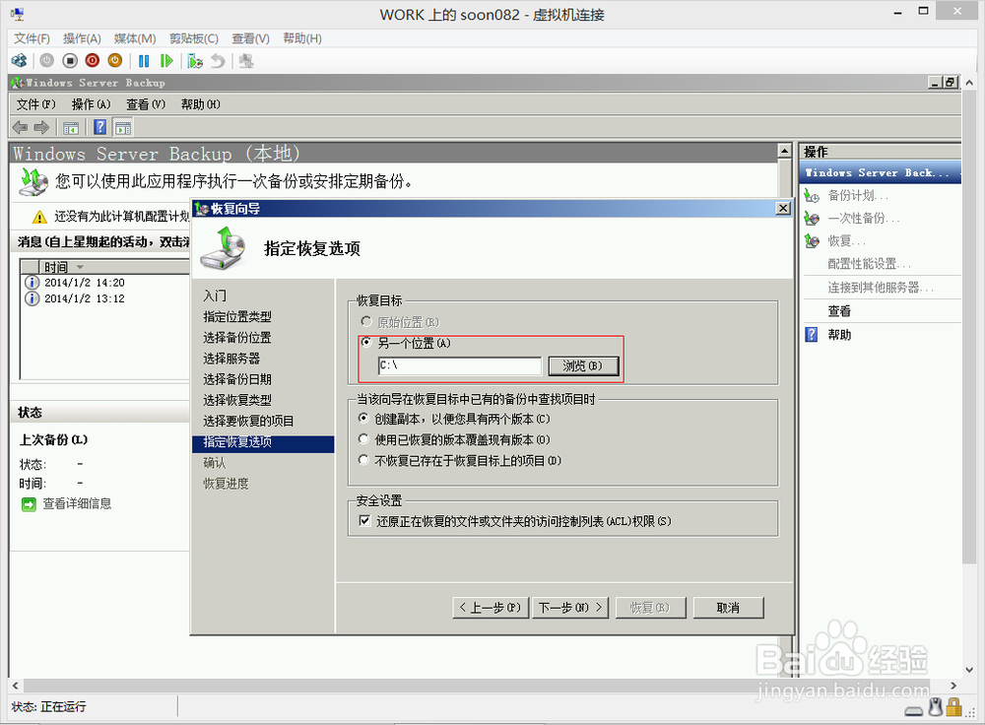Image resolution: width=985 pixels, height=725 pixels.
Task: Click the green View details arrow icon
Action: click(x=29, y=504)
